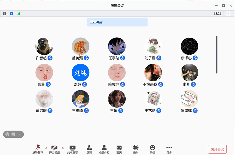
Task: Click the muted mic icon beside 张梦
Action: pos(193,84)
